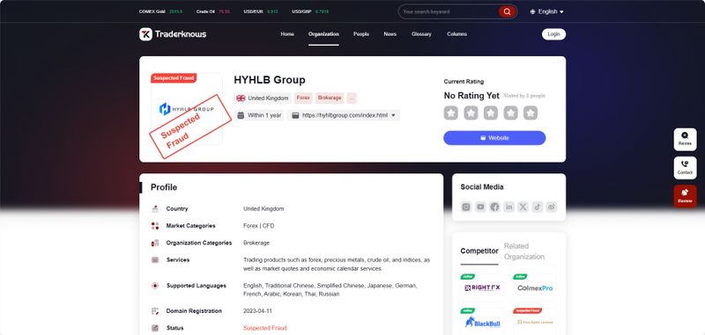Screen dimensions: 705x335
Task: Open Facebook social media icon
Action: [494, 207]
